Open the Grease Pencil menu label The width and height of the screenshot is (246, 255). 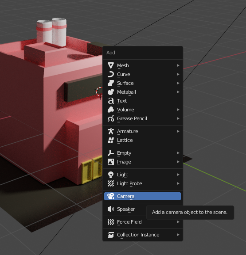pyautogui.click(x=132, y=118)
